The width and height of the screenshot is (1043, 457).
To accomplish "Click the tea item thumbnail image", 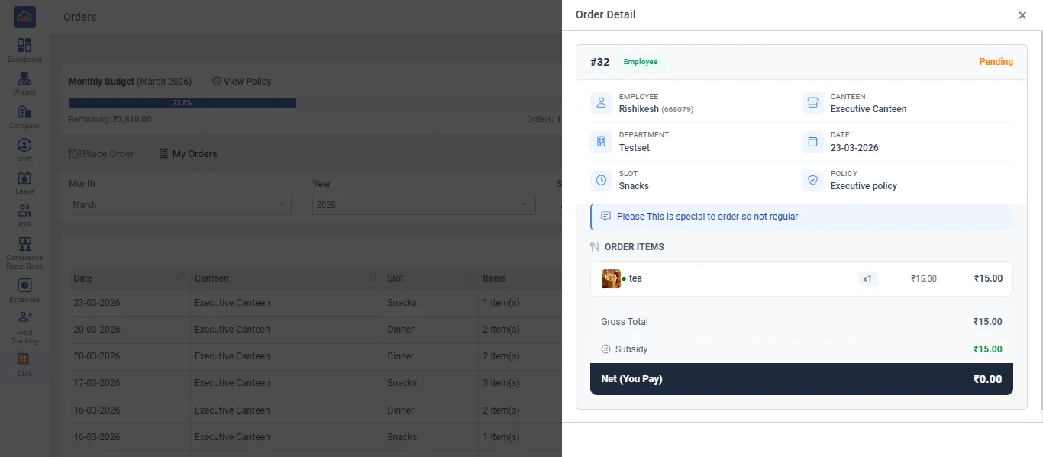I will click(x=611, y=278).
